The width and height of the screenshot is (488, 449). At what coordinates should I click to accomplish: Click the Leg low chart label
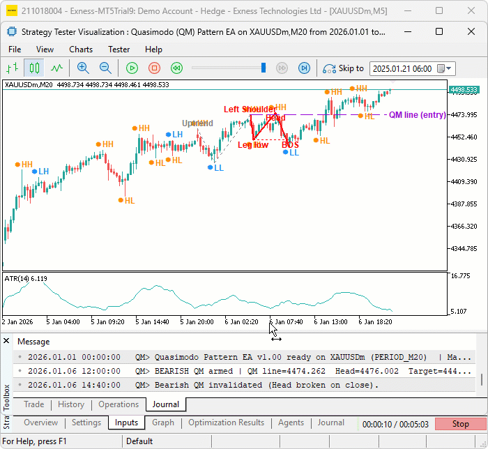click(252, 145)
